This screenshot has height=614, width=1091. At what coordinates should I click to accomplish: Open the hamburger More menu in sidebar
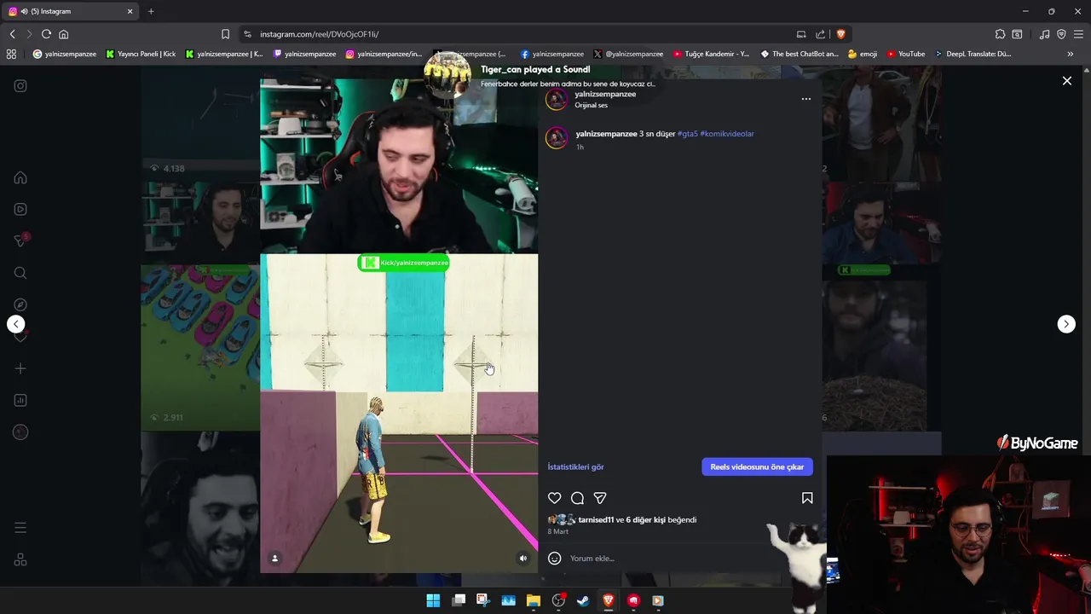pyautogui.click(x=20, y=528)
